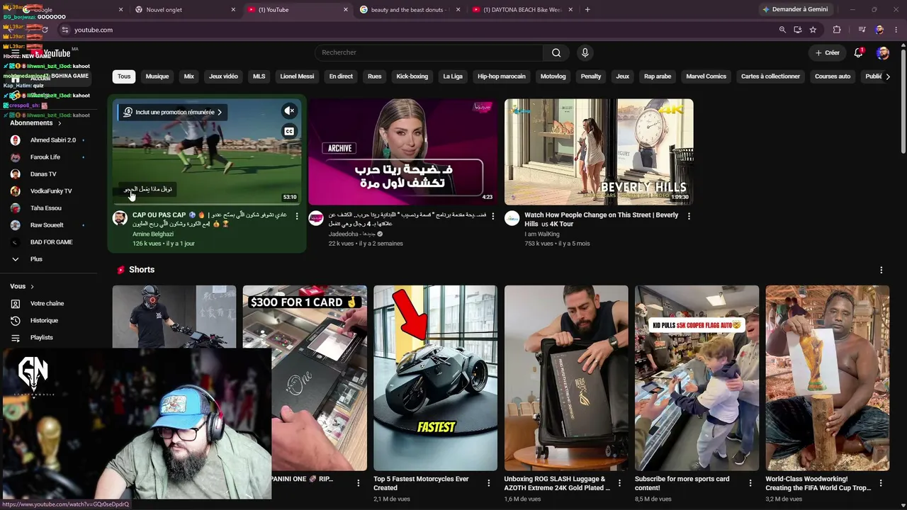Screen dimensions: 907x510
Task: Open the zoom level icon in address bar
Action: point(782,30)
